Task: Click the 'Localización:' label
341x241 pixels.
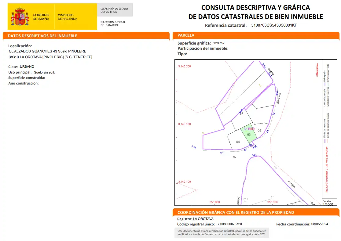Action: [x=20, y=46]
